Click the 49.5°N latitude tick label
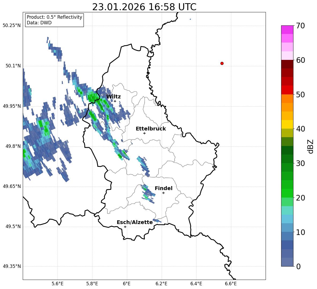Viewport: 317px width, 289px height. tap(13, 226)
